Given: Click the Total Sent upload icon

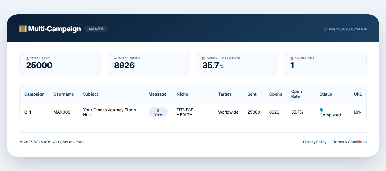Looking at the screenshot, I should [28, 59].
